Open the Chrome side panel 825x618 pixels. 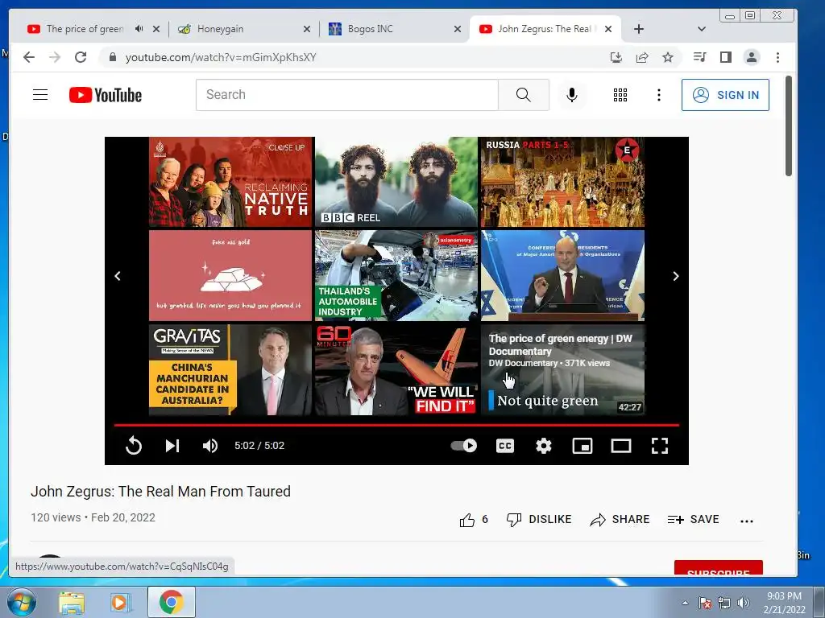(x=726, y=57)
